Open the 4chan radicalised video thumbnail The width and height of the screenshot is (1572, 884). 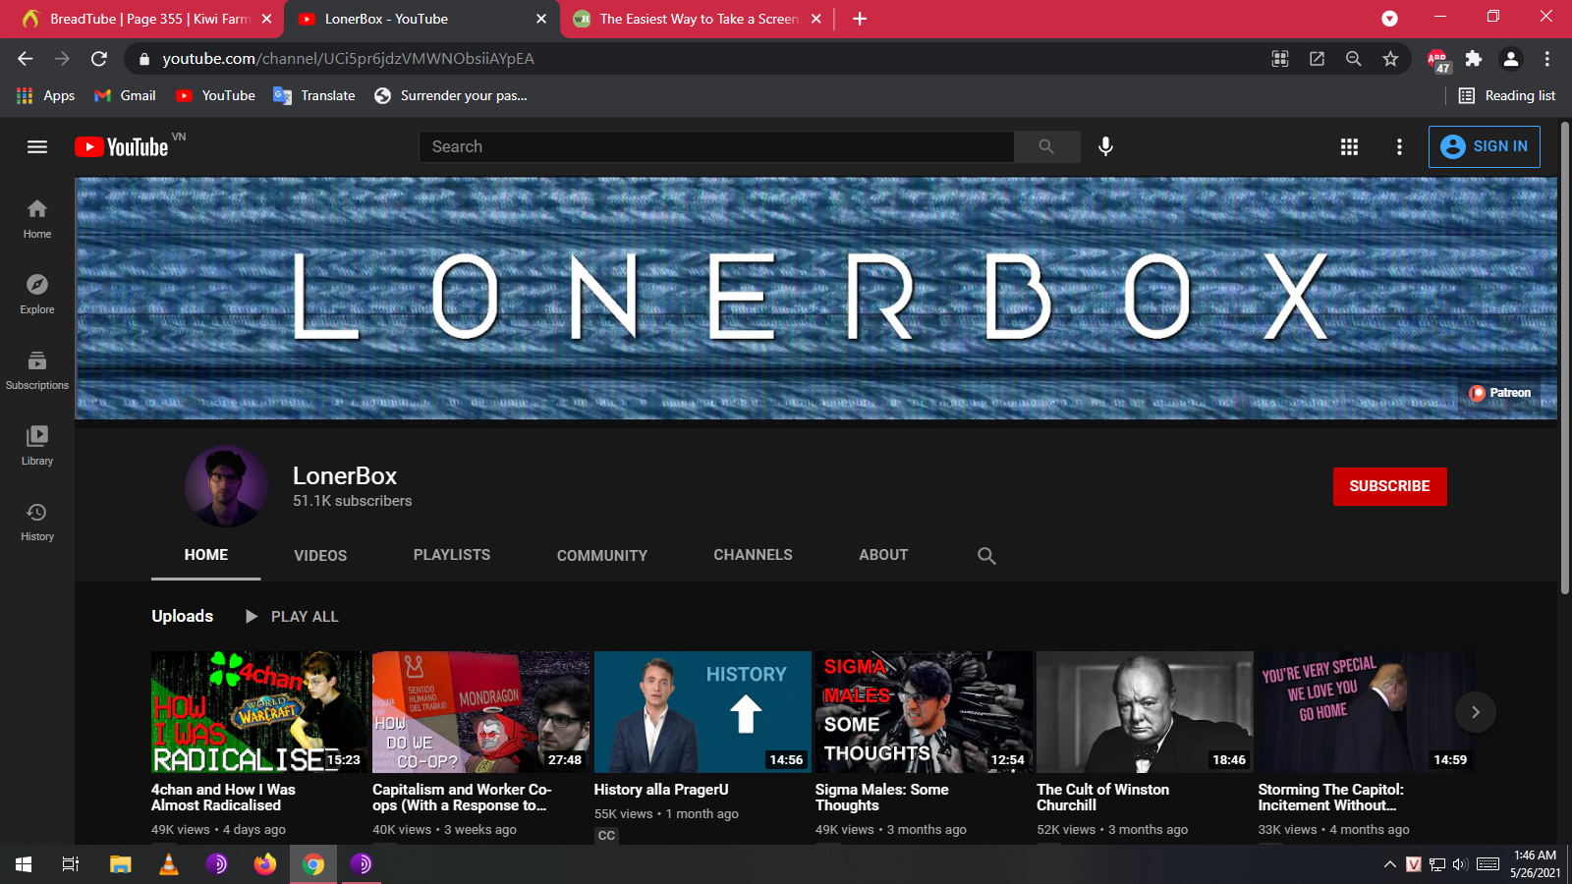click(x=259, y=712)
